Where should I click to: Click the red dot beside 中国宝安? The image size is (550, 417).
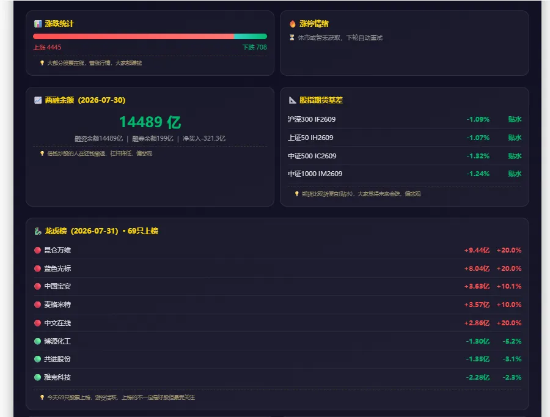pos(37,286)
